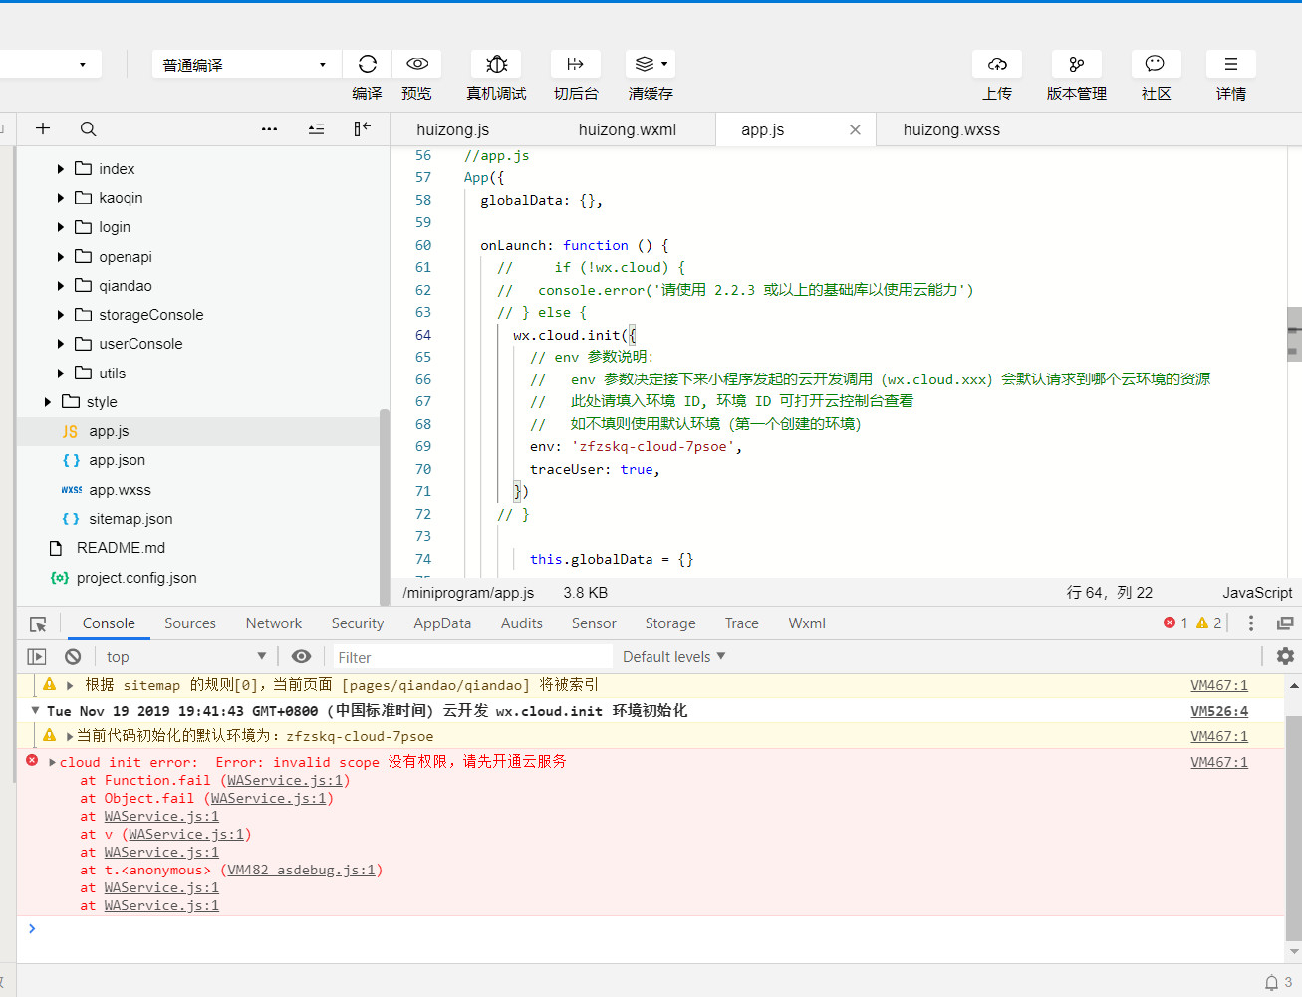Open console settings gear icon
Viewport: 1302px width, 997px height.
pos(1285,656)
